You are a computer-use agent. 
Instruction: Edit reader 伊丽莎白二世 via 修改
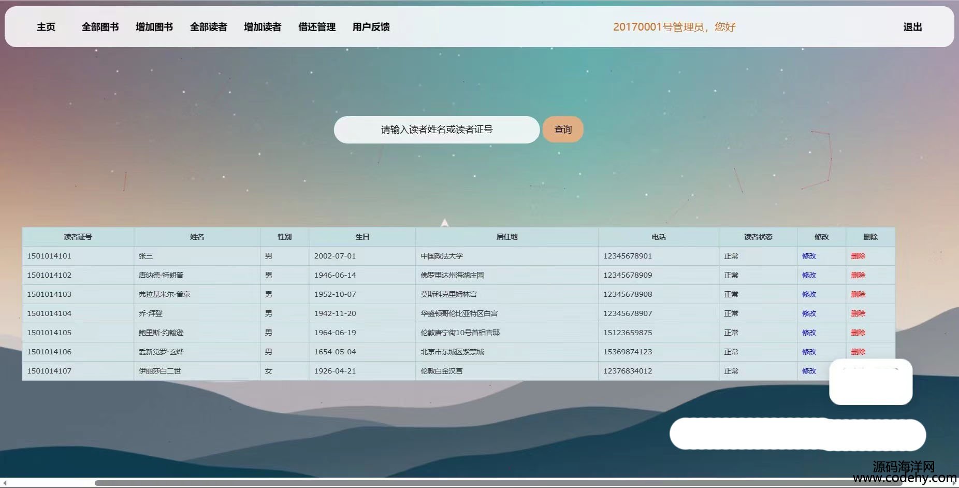tap(809, 371)
